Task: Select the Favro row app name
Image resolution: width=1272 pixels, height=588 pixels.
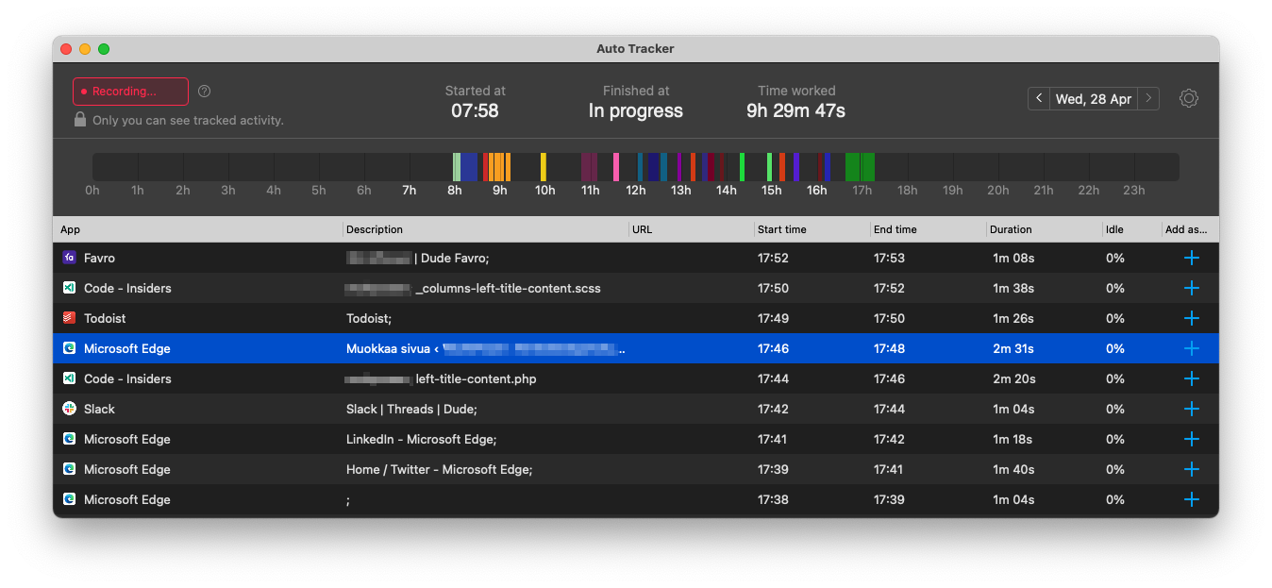Action: point(99,258)
